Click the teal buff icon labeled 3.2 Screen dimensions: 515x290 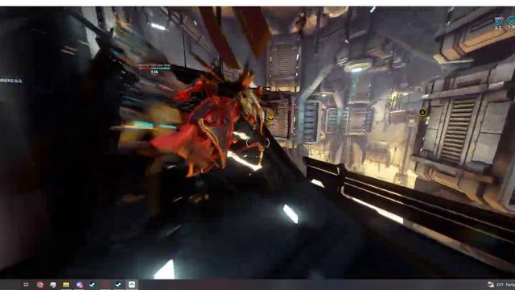[499, 22]
